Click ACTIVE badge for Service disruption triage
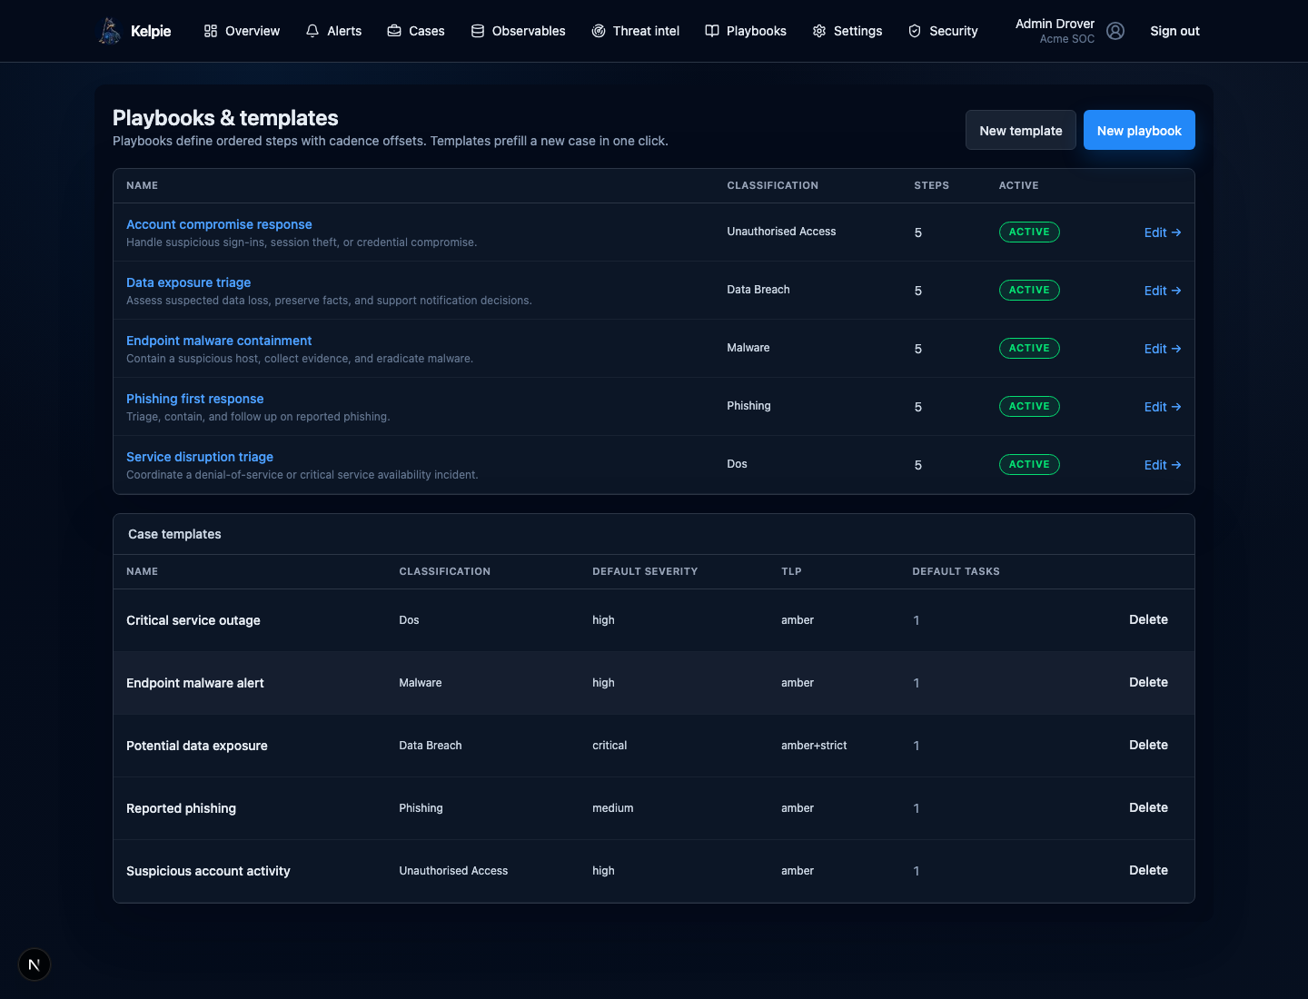The width and height of the screenshot is (1308, 999). (x=1029, y=464)
